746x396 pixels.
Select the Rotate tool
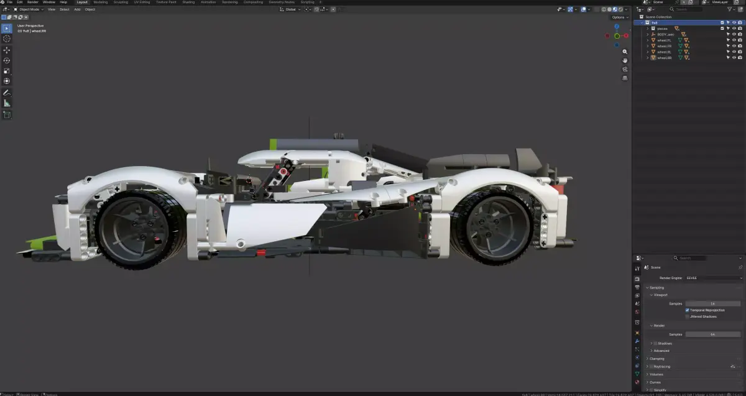pos(7,60)
